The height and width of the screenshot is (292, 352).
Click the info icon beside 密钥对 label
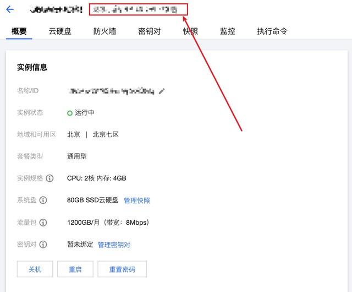coord(43,245)
